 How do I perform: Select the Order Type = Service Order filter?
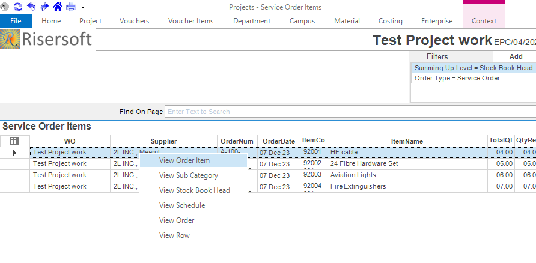[x=457, y=78]
